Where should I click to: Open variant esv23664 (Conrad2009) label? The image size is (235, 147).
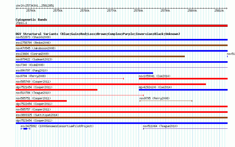point(32,54)
